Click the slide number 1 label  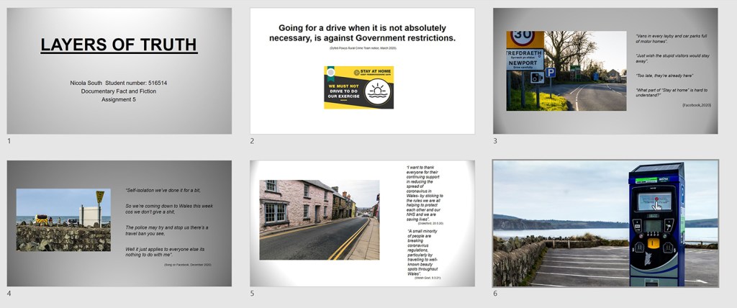click(x=9, y=141)
